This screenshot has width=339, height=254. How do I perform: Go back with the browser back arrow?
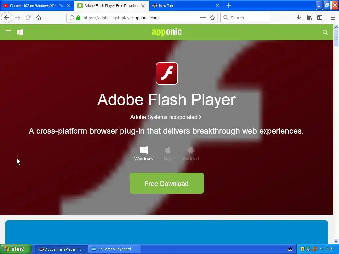tap(7, 18)
